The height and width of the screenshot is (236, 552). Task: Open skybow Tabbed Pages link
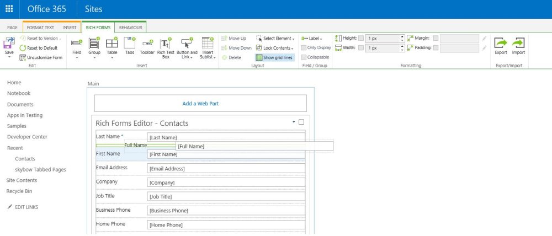(40, 169)
